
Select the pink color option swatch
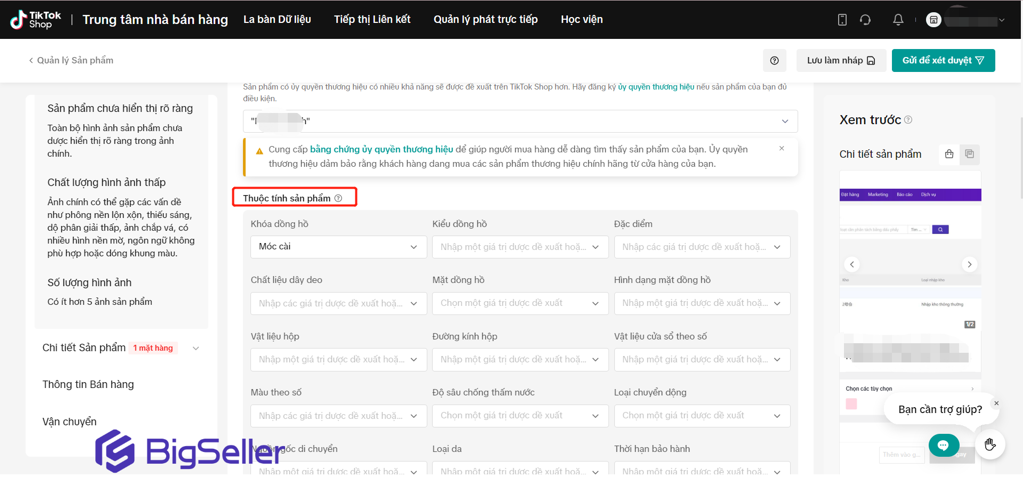coord(851,404)
